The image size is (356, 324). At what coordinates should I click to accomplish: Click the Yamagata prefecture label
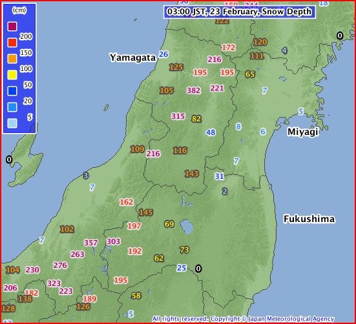133,57
